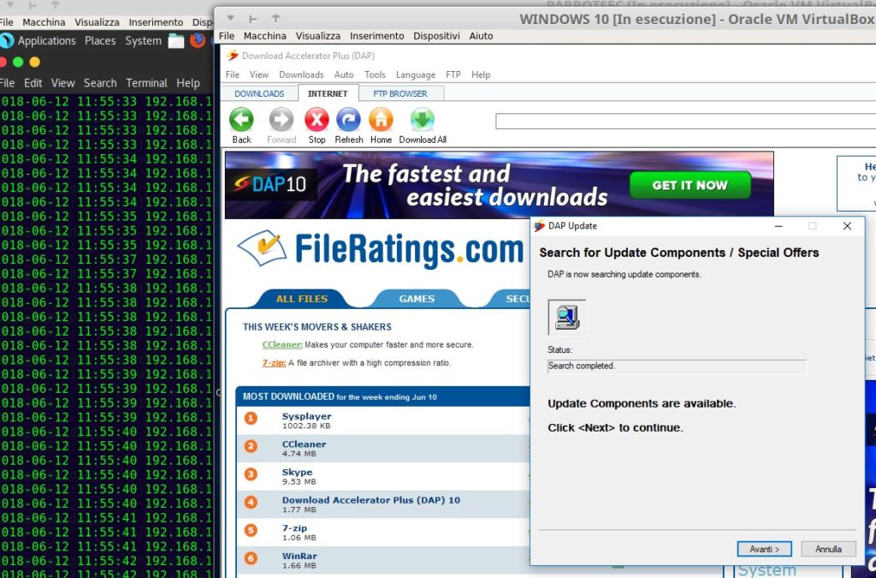
Task: Click the Download All green arrow icon
Action: pyautogui.click(x=423, y=120)
